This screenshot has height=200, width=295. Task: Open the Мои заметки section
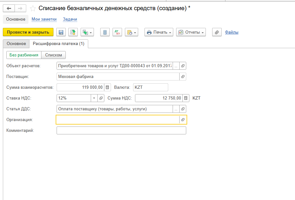[44, 19]
